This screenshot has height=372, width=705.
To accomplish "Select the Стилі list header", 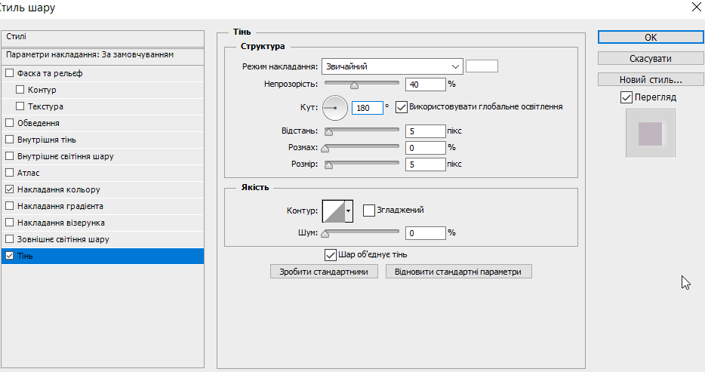I will (103, 38).
